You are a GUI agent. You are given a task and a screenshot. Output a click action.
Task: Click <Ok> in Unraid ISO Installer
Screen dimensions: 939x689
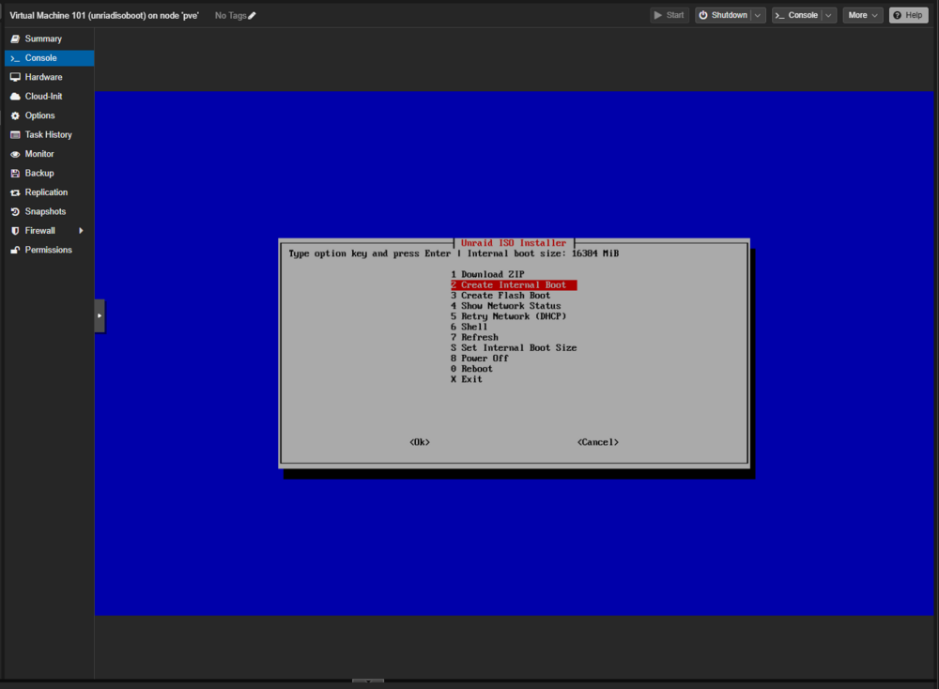pos(420,442)
